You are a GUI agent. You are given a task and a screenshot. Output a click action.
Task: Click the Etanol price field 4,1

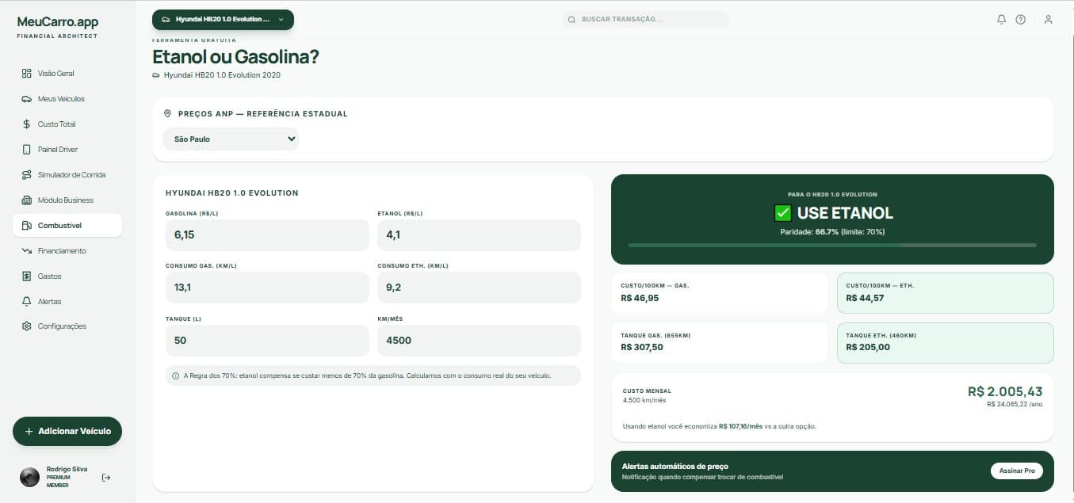(479, 235)
